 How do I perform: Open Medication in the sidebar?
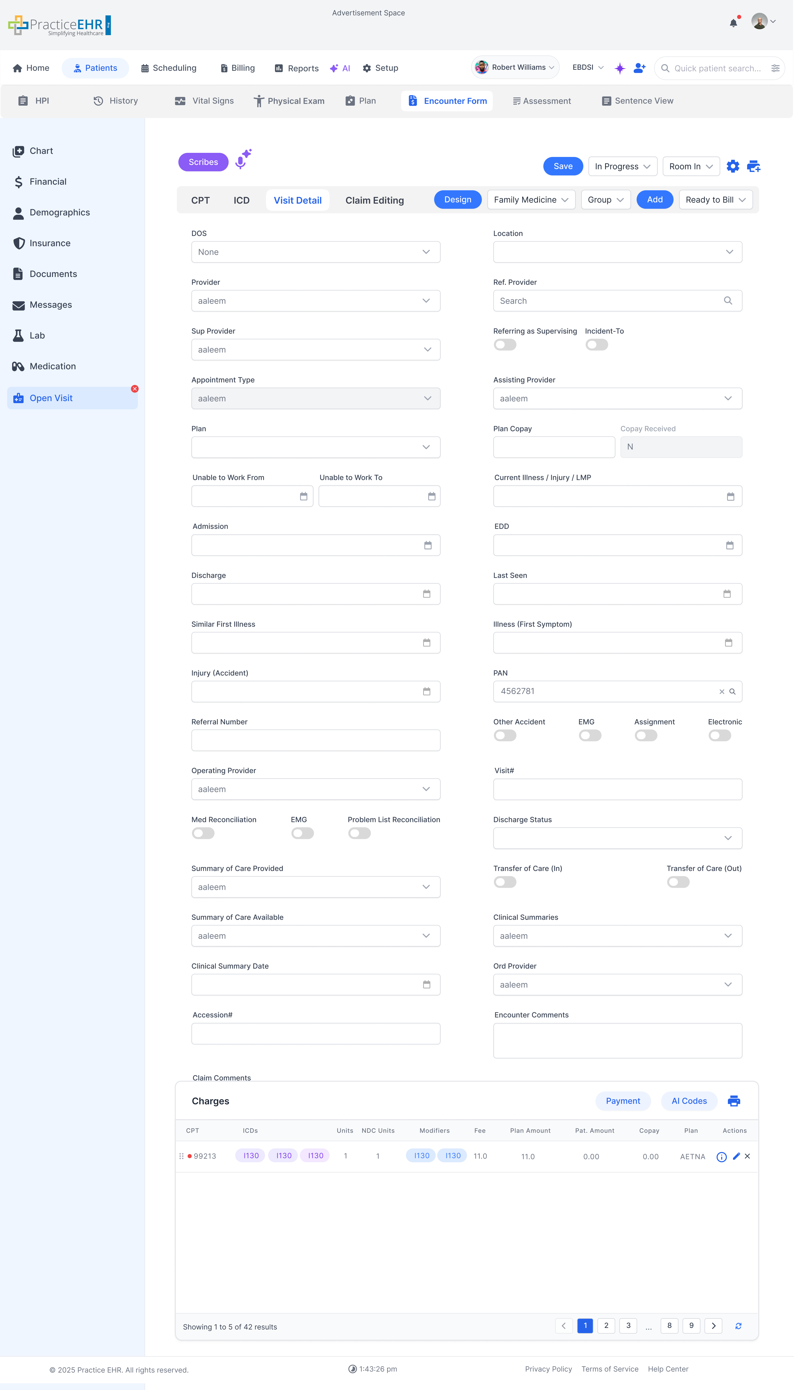pyautogui.click(x=52, y=366)
